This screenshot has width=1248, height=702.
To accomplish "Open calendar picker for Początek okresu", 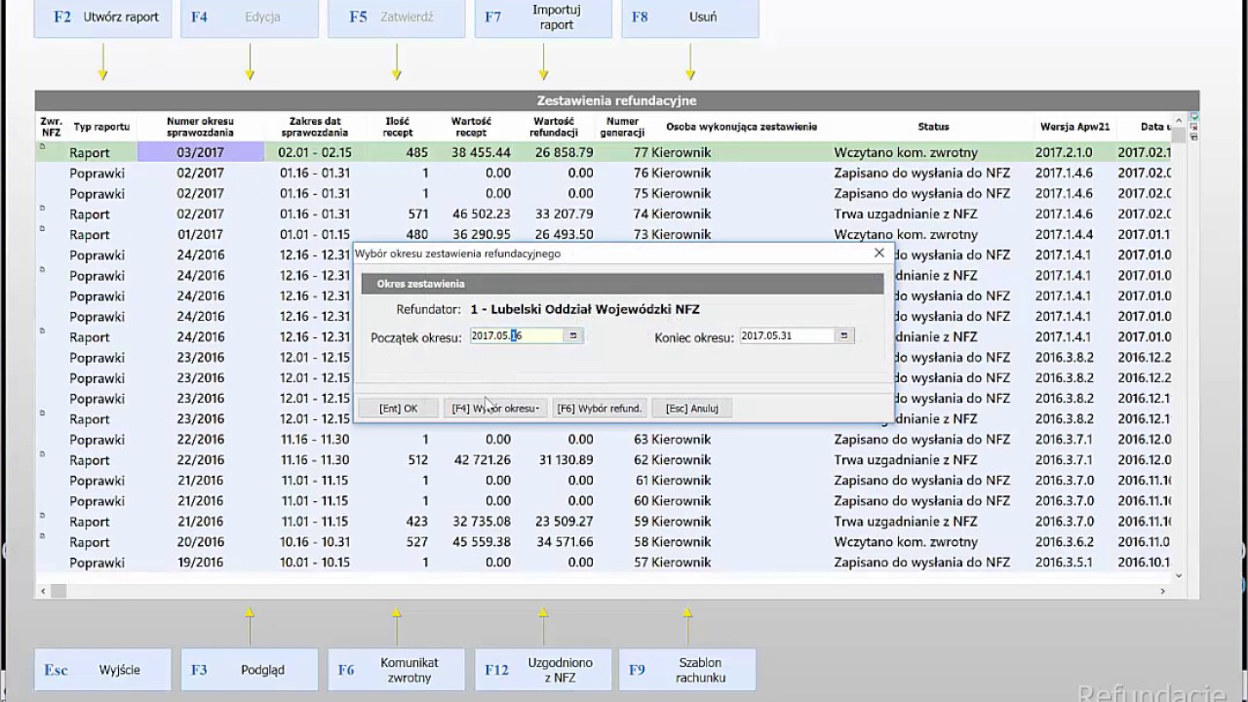I will 573,335.
